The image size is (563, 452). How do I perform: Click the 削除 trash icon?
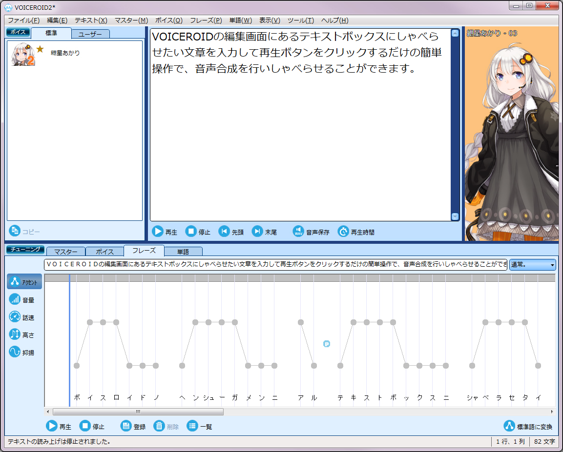(x=159, y=426)
